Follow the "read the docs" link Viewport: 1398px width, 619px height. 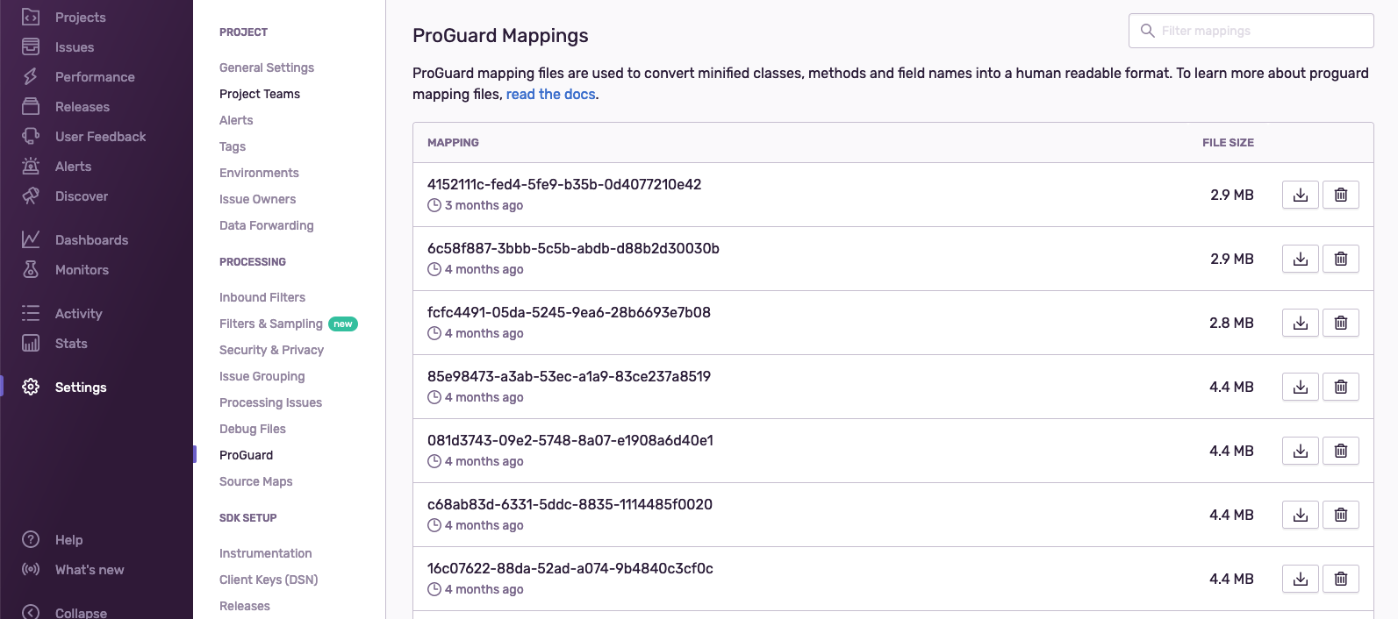550,95
